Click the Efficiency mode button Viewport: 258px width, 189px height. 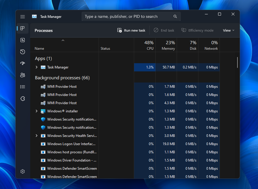pyautogui.click(x=197, y=30)
